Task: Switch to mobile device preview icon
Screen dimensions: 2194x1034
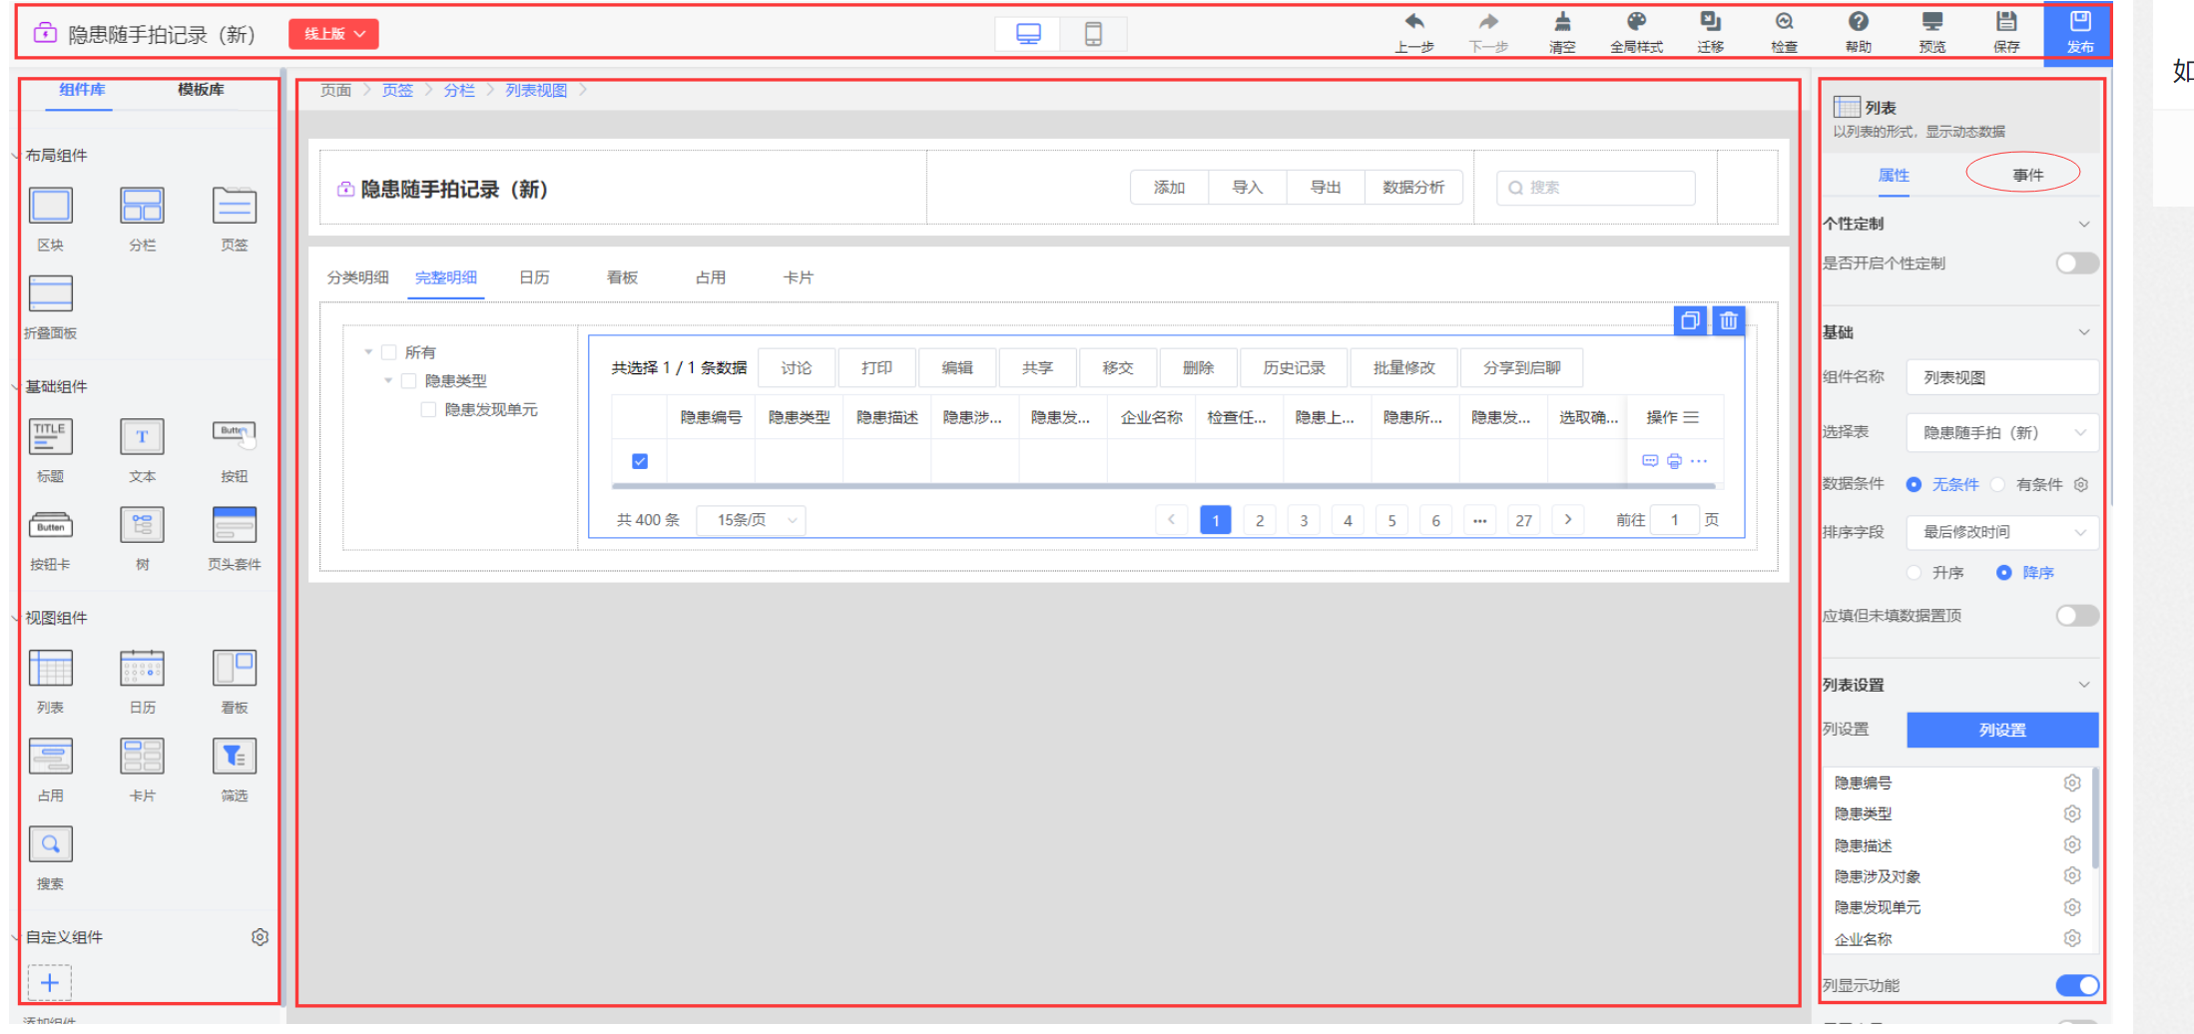Action: click(x=1093, y=34)
